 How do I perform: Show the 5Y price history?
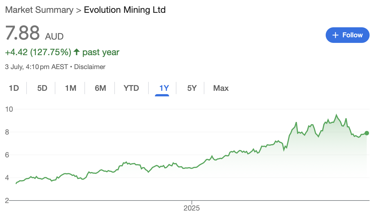click(192, 88)
